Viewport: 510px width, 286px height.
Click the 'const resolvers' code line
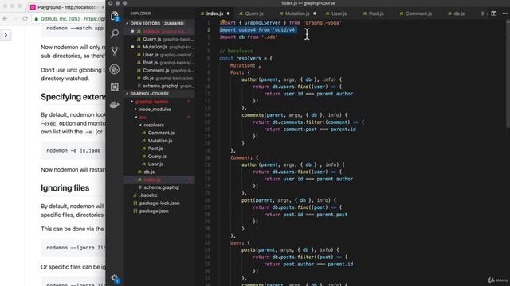(x=246, y=58)
